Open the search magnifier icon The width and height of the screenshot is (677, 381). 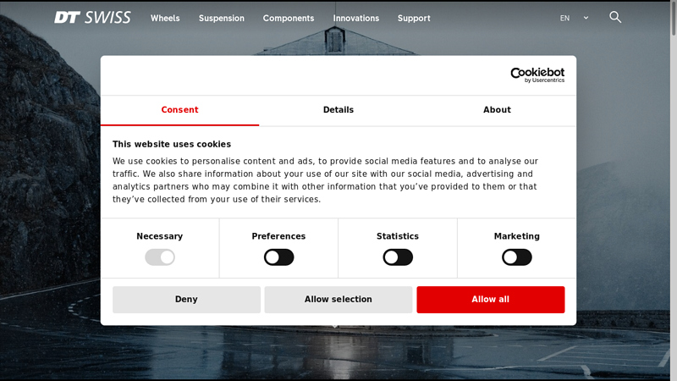pos(615,17)
